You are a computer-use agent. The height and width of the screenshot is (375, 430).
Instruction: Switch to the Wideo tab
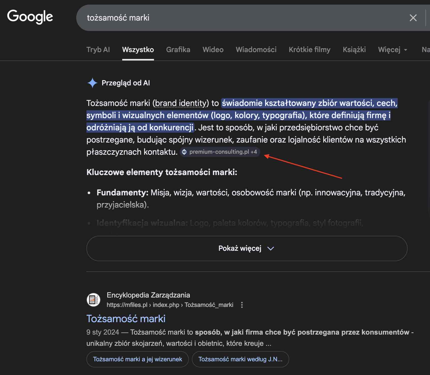click(213, 50)
